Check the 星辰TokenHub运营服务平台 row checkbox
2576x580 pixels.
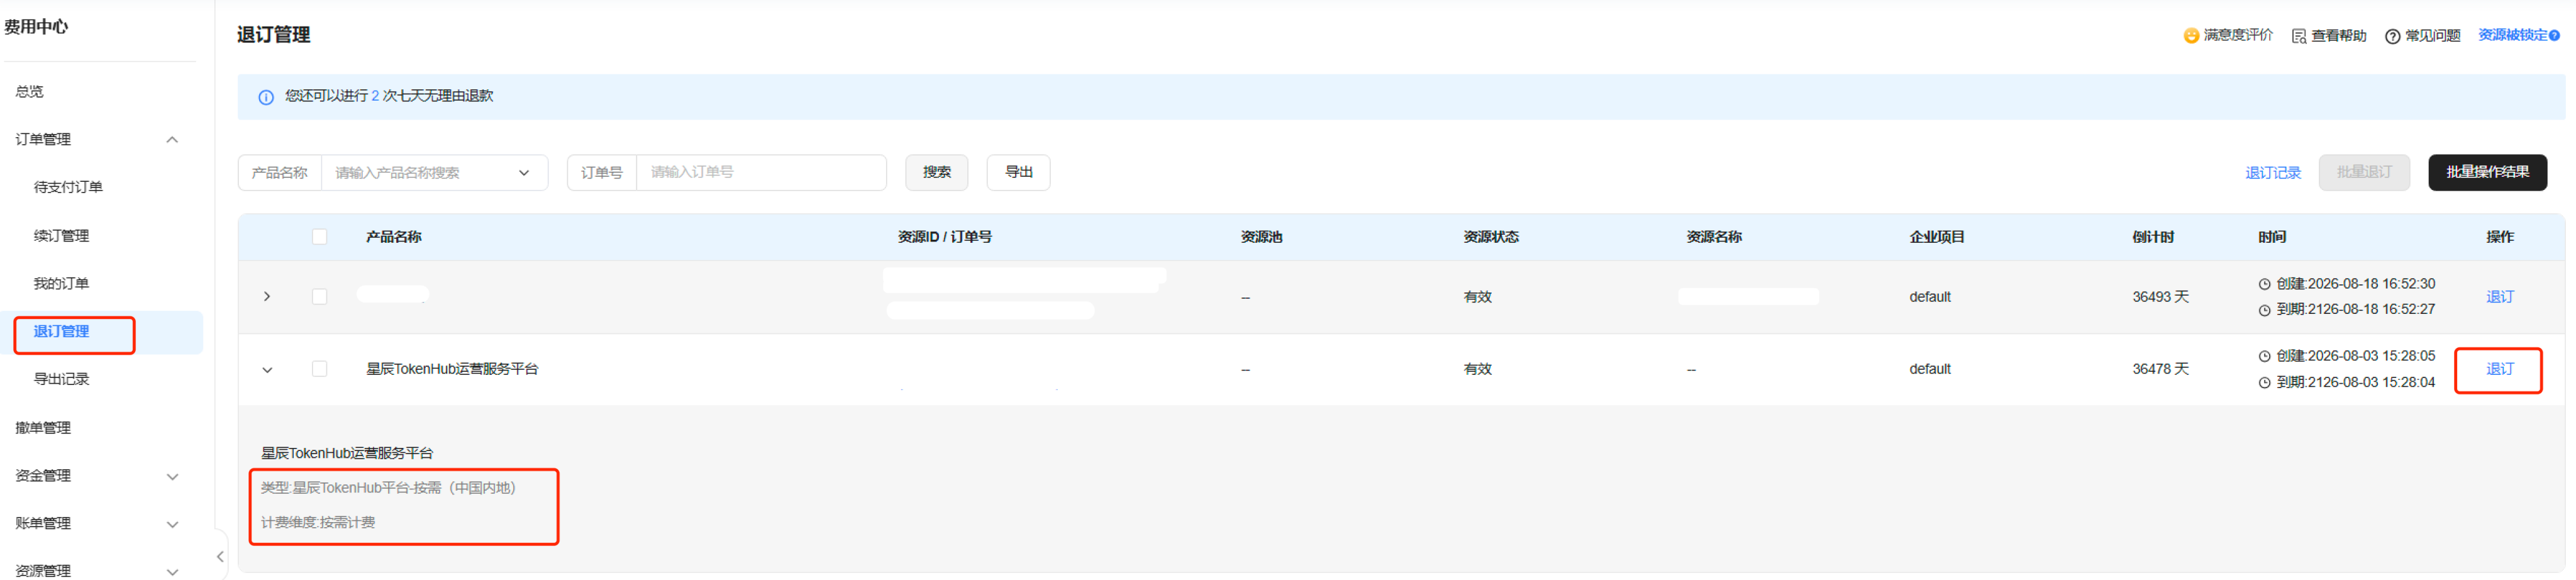[x=319, y=369]
